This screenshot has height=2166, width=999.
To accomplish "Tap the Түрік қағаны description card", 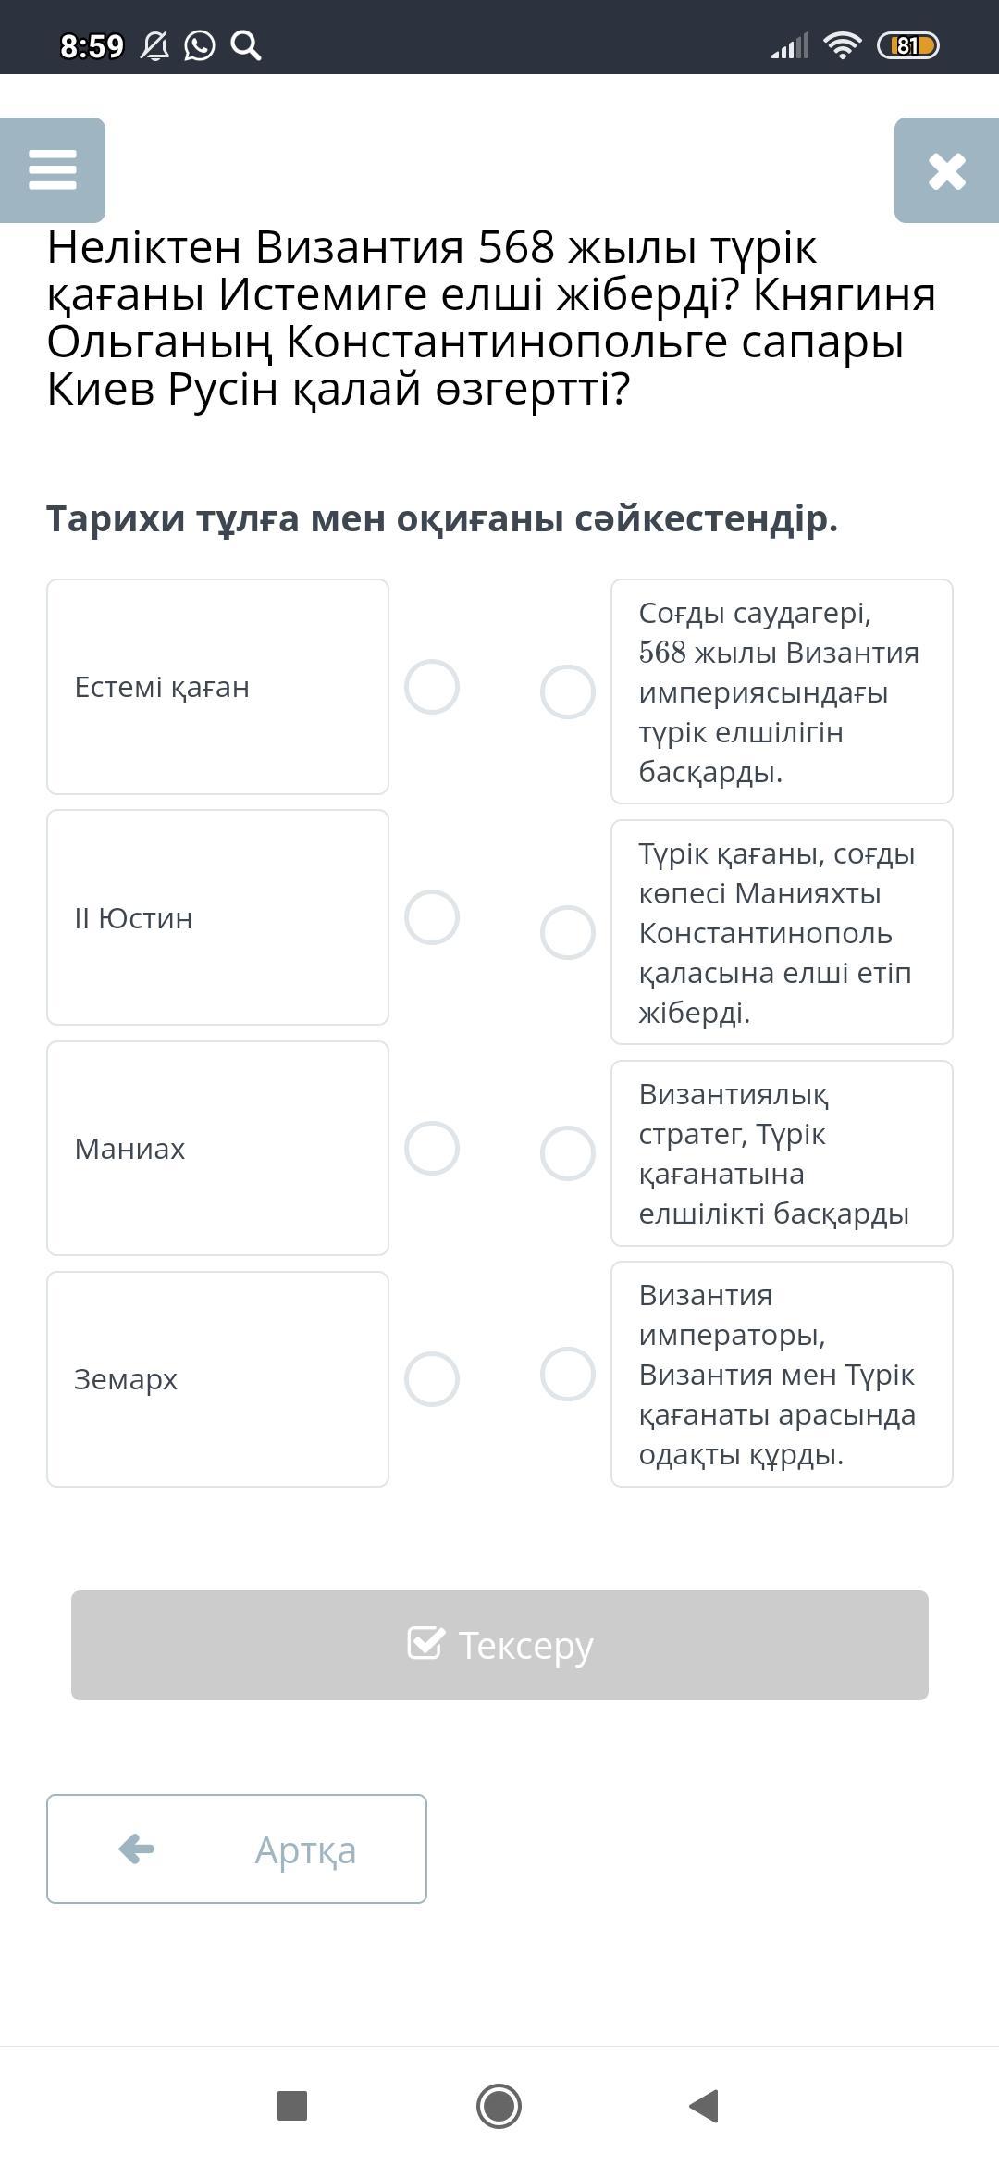I will pos(782,932).
